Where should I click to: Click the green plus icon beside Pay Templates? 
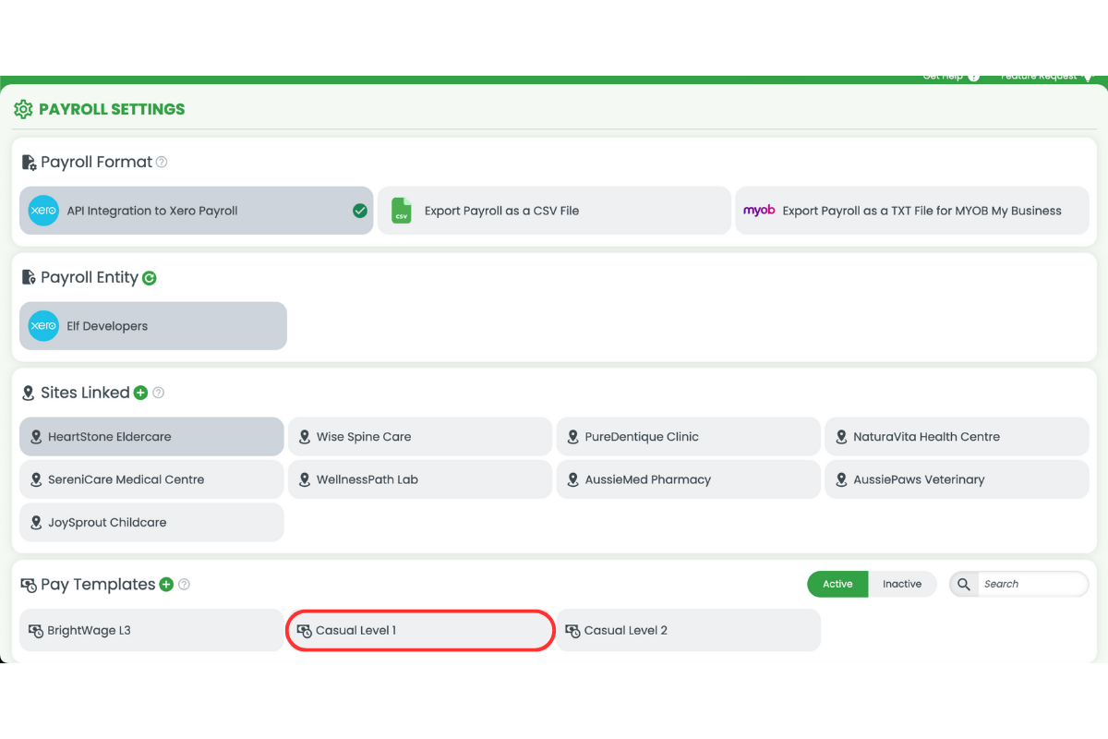tap(167, 584)
